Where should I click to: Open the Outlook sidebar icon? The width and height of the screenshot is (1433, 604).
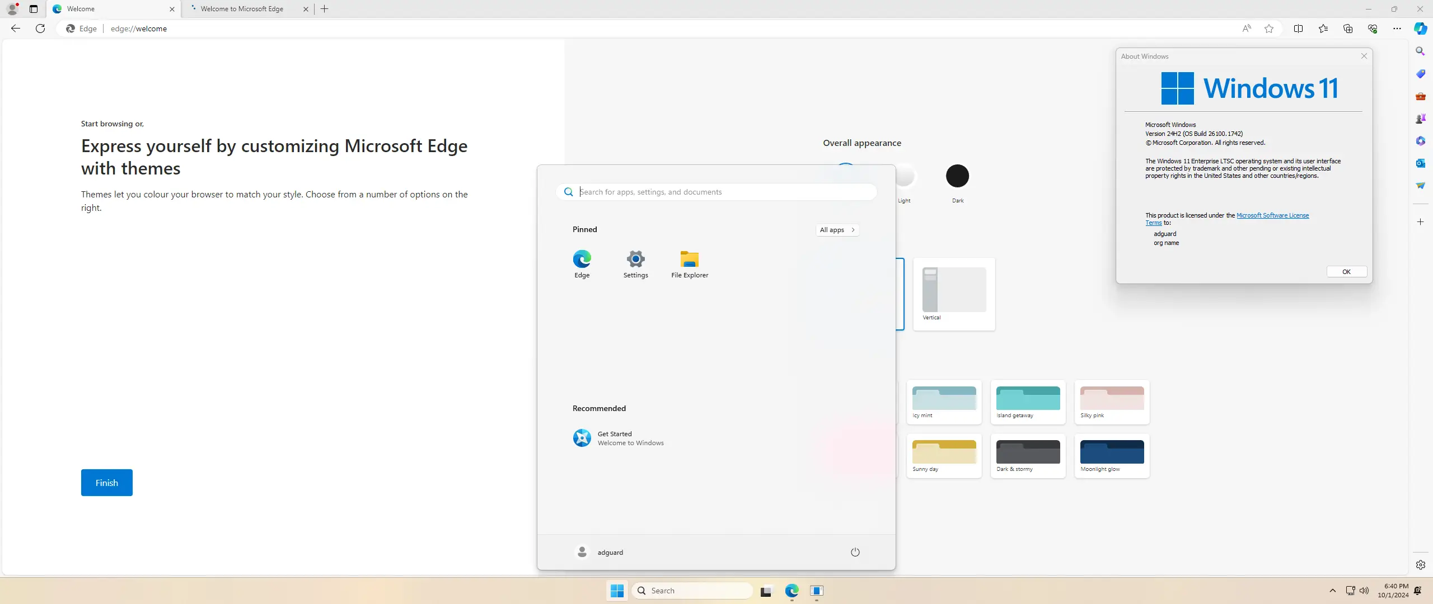point(1420,163)
